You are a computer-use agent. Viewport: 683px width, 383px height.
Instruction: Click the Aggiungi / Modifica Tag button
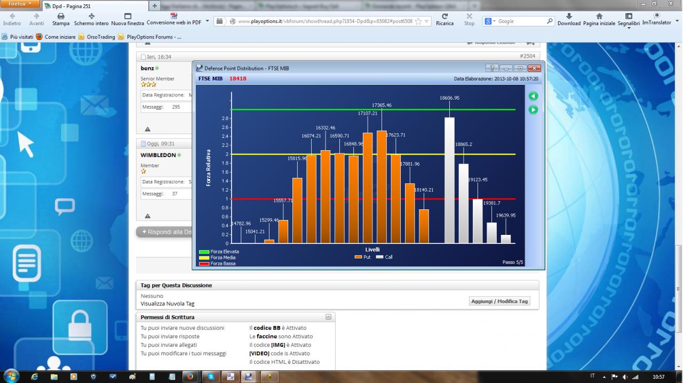tap(499, 301)
